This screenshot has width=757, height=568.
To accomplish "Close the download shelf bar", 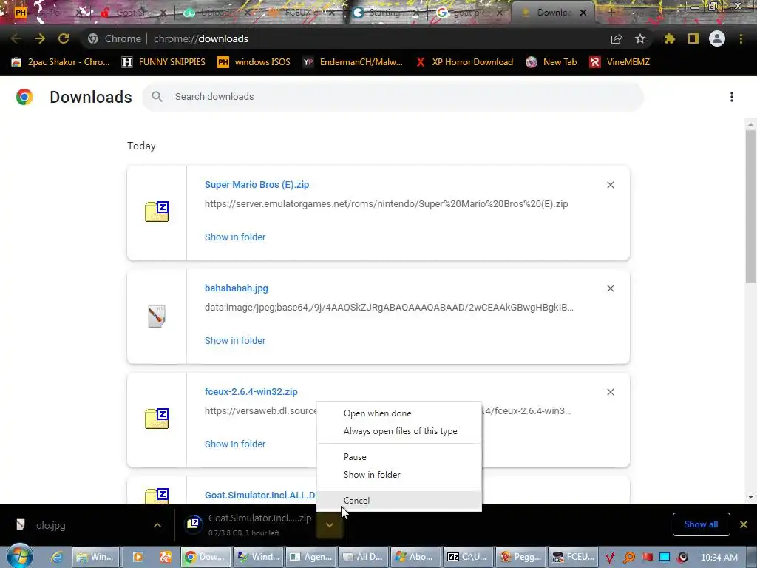I will pos(744,524).
